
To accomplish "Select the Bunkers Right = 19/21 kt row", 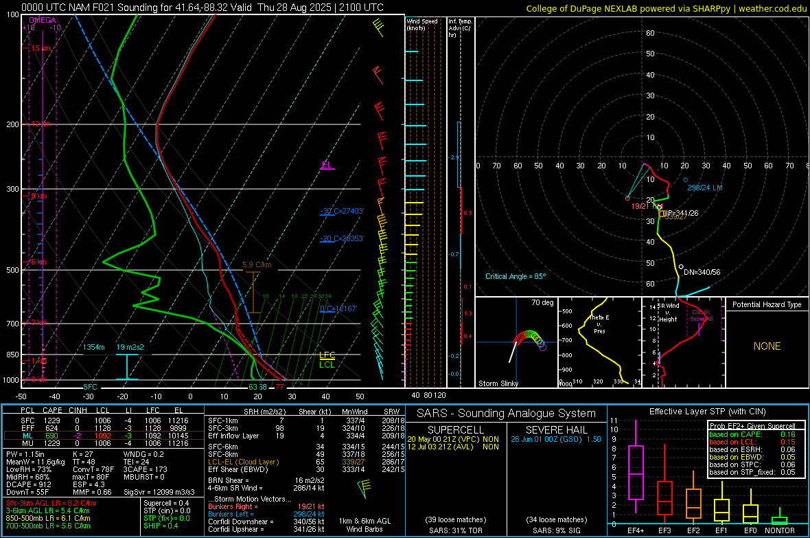I will pyautogui.click(x=266, y=506).
